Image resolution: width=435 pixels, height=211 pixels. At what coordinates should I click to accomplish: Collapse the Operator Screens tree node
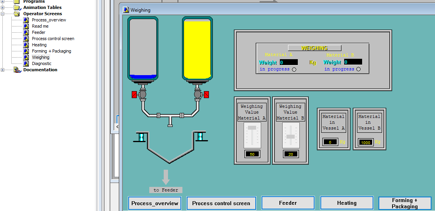[x=3, y=14]
